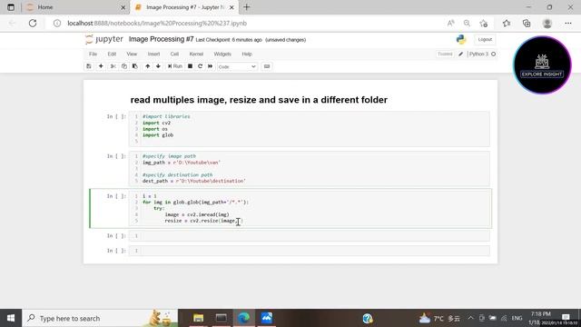This screenshot has height=327, width=581.
Task: Open the Help menu
Action: [x=247, y=54]
